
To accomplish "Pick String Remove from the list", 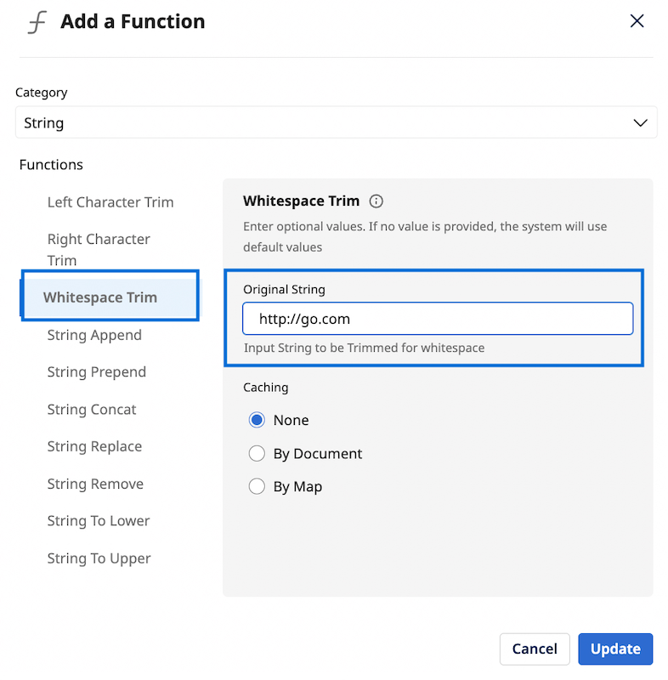I will tap(95, 484).
